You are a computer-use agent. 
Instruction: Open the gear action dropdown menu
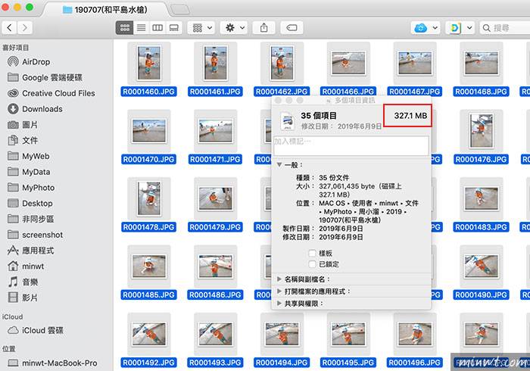[x=235, y=27]
